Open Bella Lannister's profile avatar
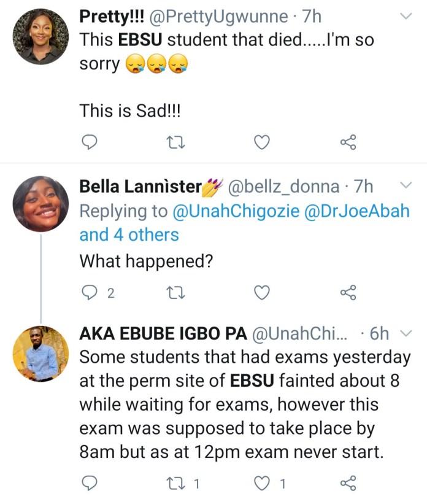 pyautogui.click(x=40, y=204)
